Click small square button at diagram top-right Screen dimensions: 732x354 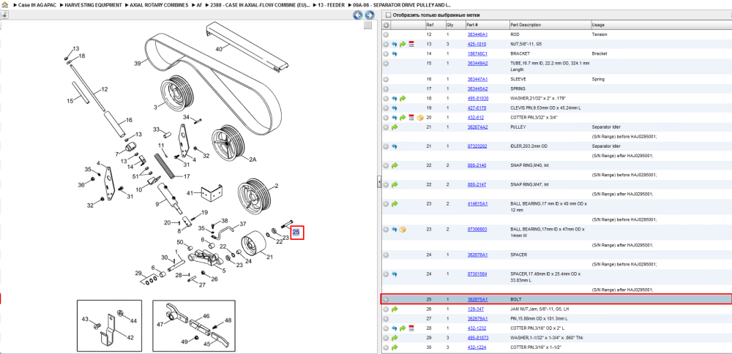pos(368,25)
